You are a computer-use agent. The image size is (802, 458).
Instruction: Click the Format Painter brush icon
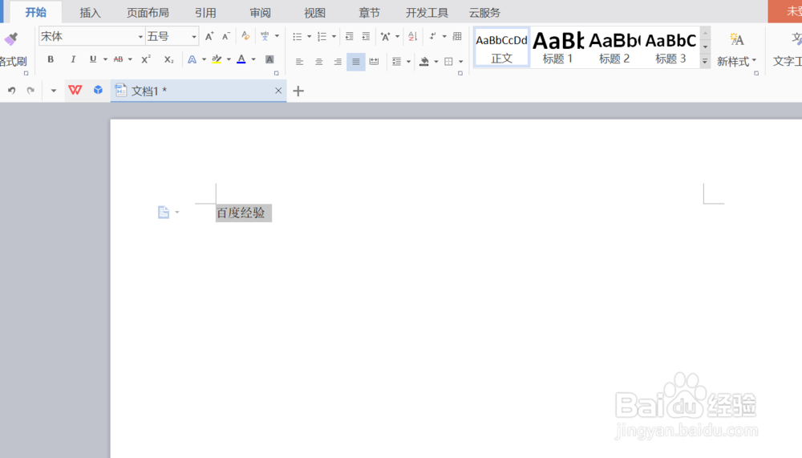click(x=11, y=39)
